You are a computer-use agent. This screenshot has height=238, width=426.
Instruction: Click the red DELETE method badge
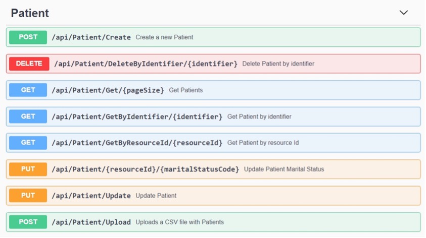[29, 64]
